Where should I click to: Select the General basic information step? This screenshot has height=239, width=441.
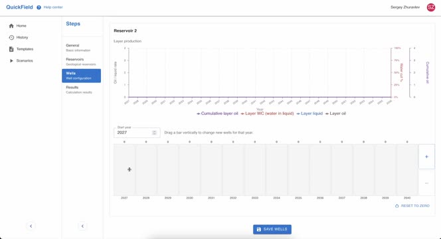pyautogui.click(x=81, y=48)
